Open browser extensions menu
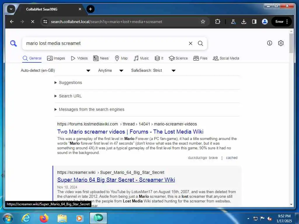The height and width of the screenshot is (224, 299). (x=218, y=22)
